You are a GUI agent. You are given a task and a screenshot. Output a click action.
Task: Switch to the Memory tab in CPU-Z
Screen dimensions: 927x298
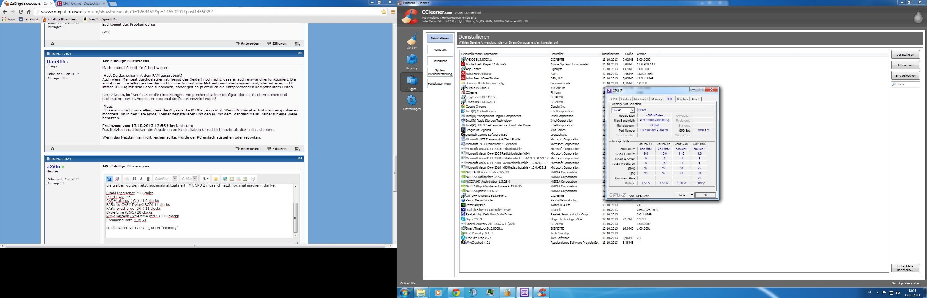click(656, 99)
